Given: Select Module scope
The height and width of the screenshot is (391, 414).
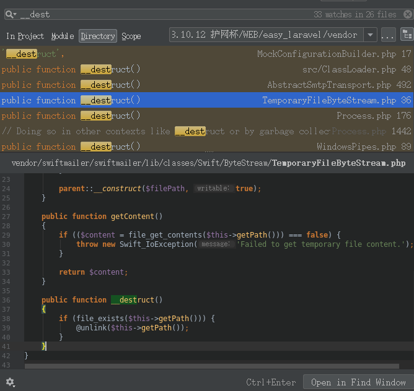Looking at the screenshot, I should (x=63, y=36).
